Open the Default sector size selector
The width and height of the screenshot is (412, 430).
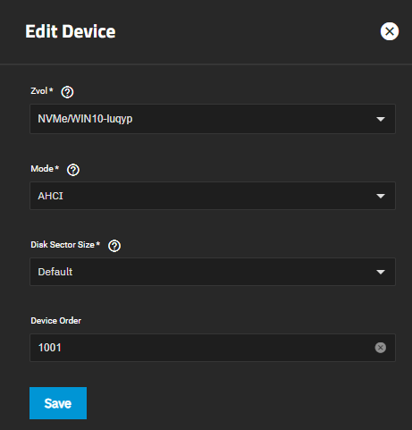(213, 272)
